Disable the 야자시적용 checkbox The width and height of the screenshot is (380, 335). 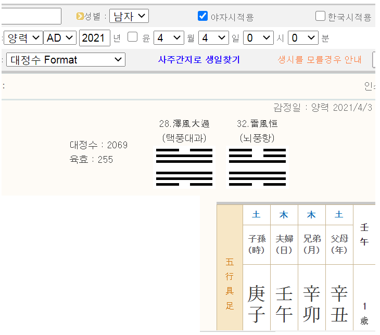[x=203, y=16]
